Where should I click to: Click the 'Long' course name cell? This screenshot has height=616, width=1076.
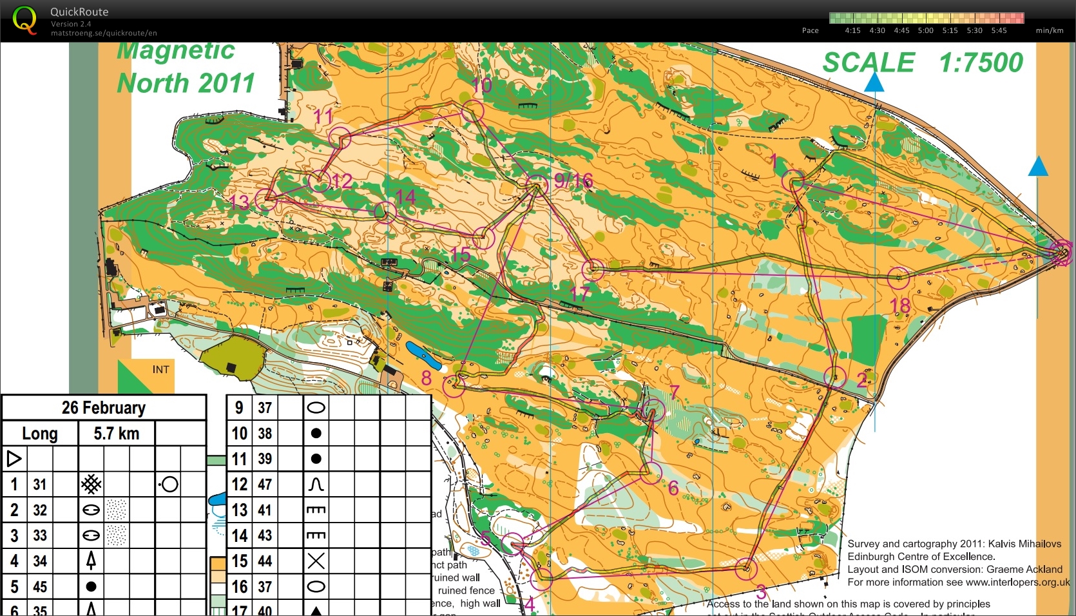click(x=40, y=434)
